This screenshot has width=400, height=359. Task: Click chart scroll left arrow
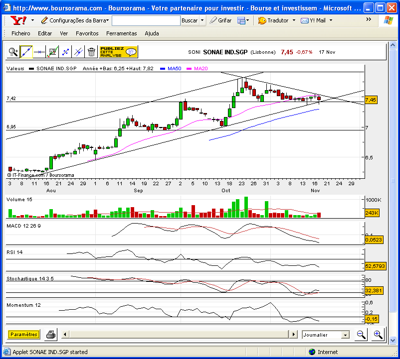[x=65, y=334]
